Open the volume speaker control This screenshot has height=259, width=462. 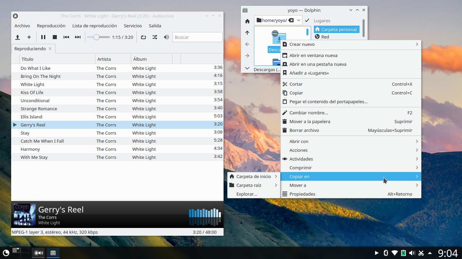(x=166, y=37)
